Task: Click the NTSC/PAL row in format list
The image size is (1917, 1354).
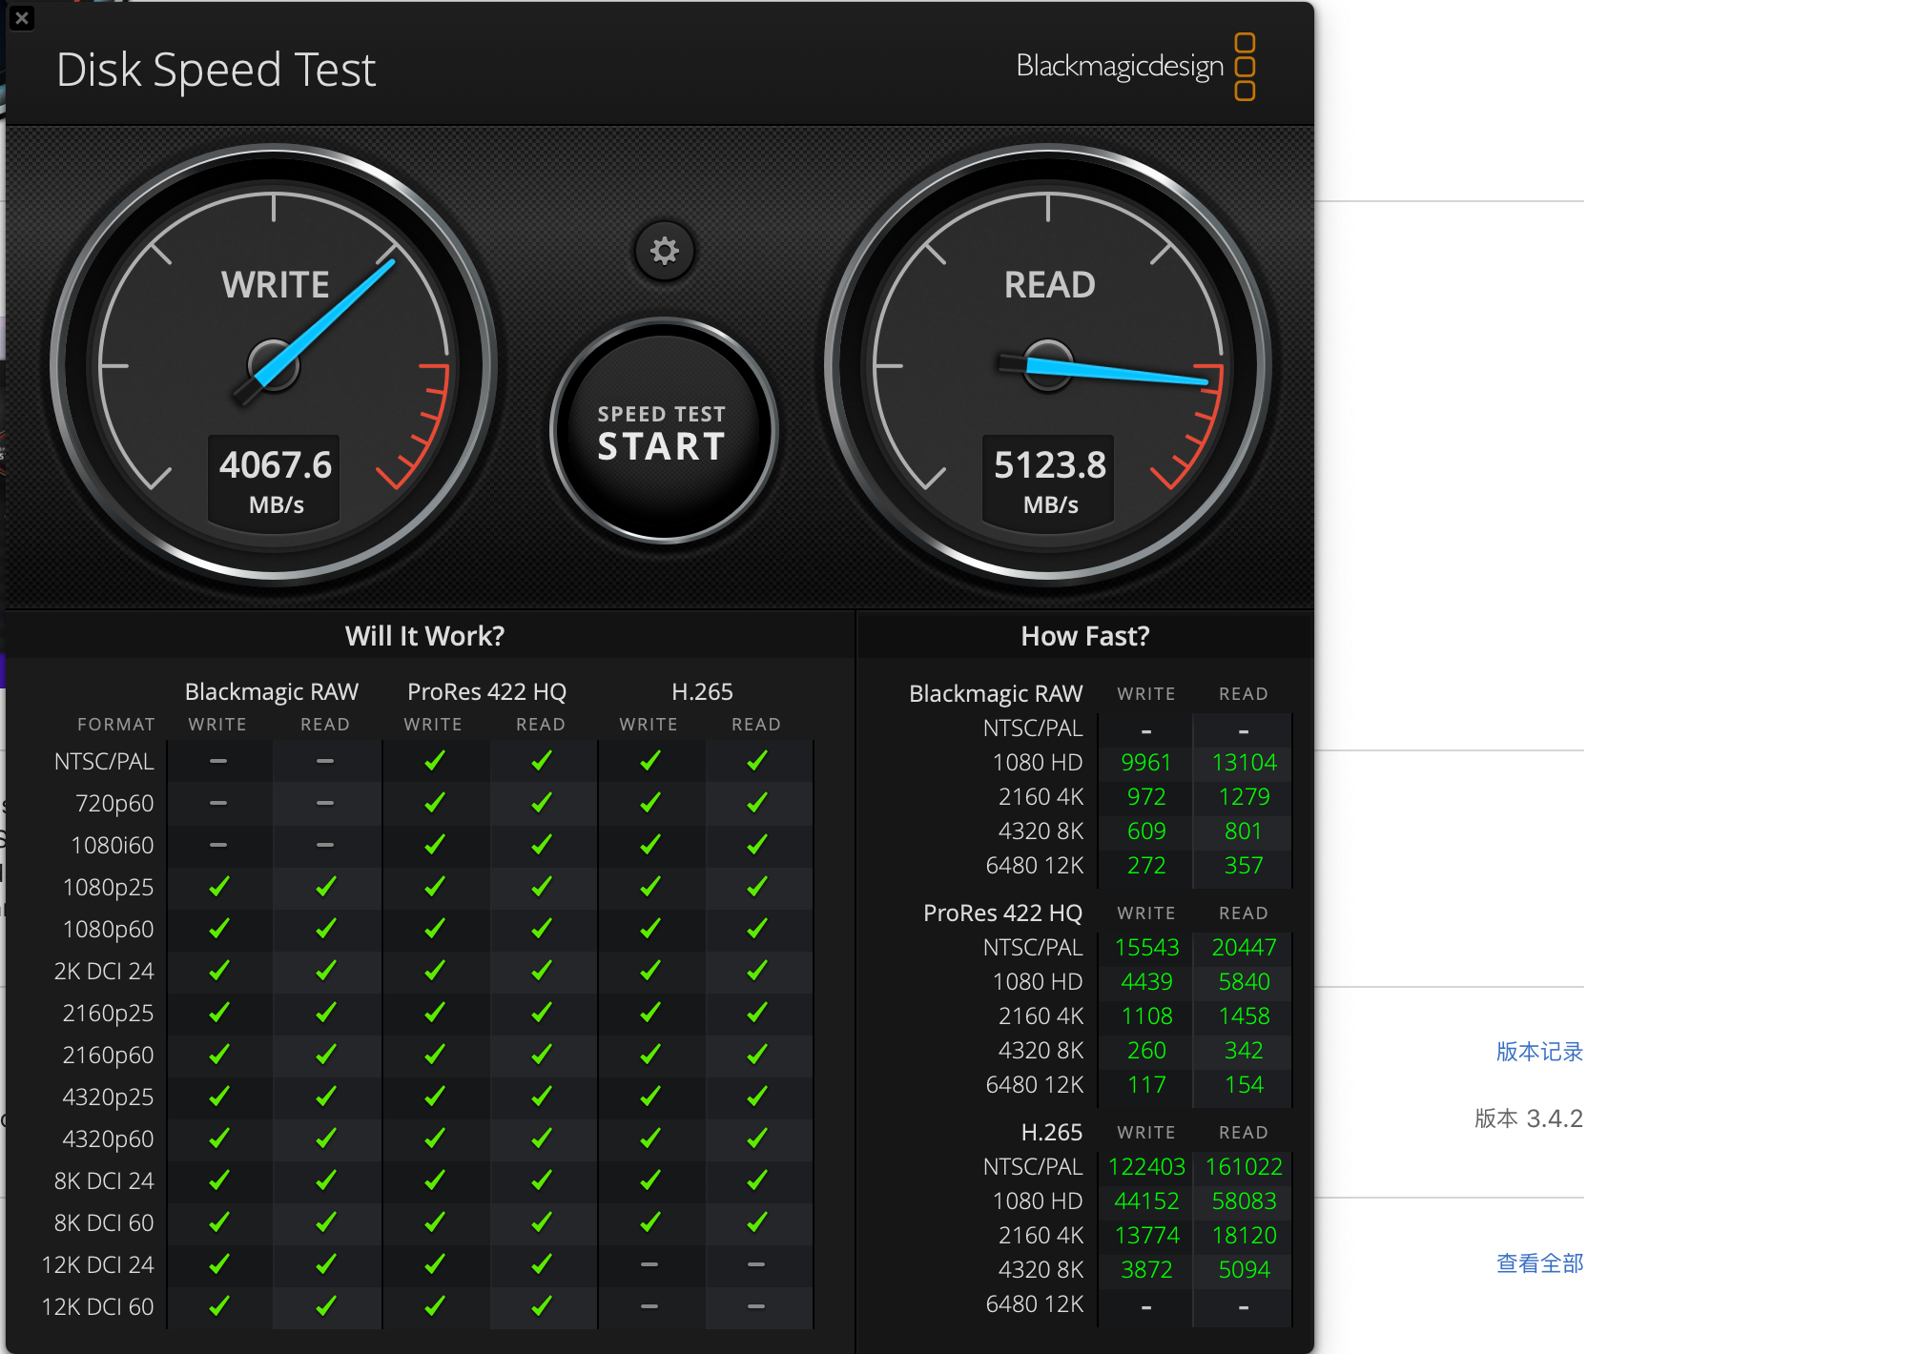Action: pos(104,761)
